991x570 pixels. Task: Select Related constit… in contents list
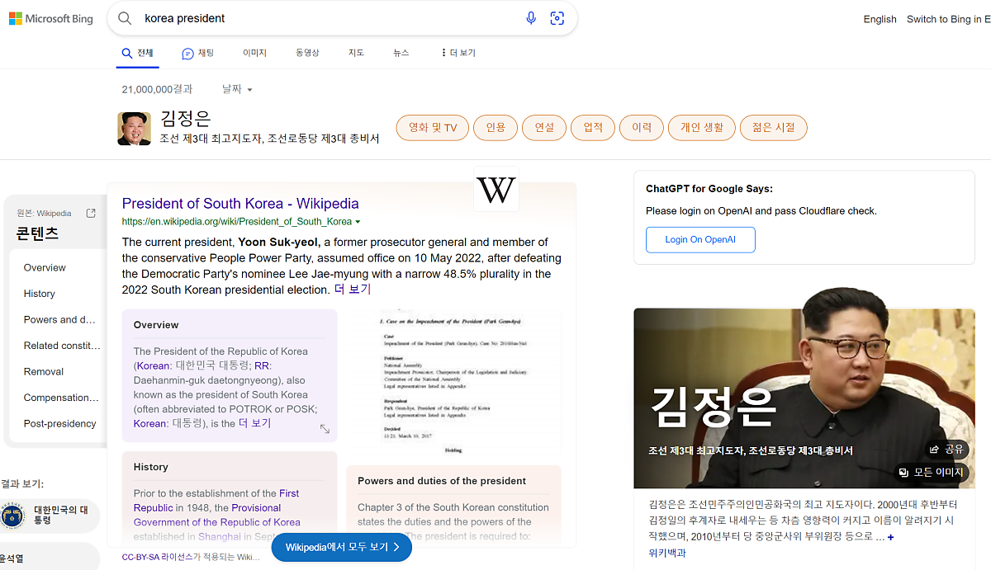[x=62, y=346]
